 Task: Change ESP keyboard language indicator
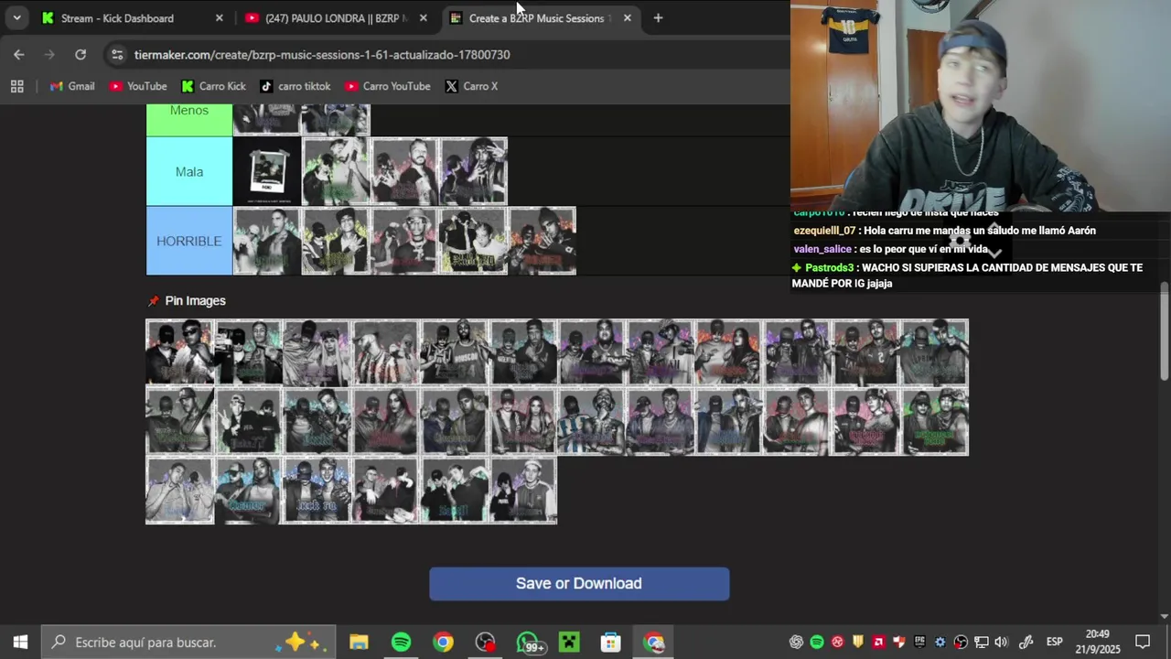coord(1054,643)
